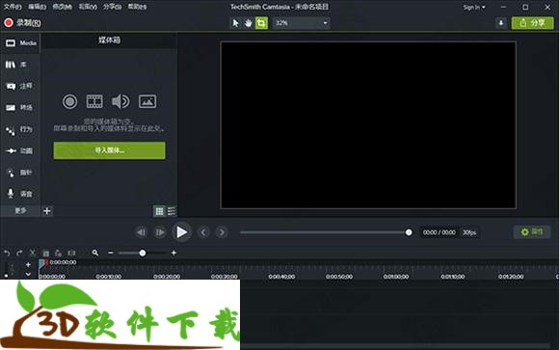The image size is (559, 350).
Task: Click the recording circle icon in media bin
Action: coord(69,101)
